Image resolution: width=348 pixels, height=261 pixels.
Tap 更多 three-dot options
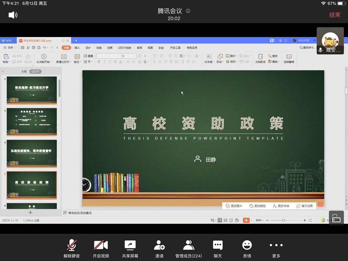point(276,245)
